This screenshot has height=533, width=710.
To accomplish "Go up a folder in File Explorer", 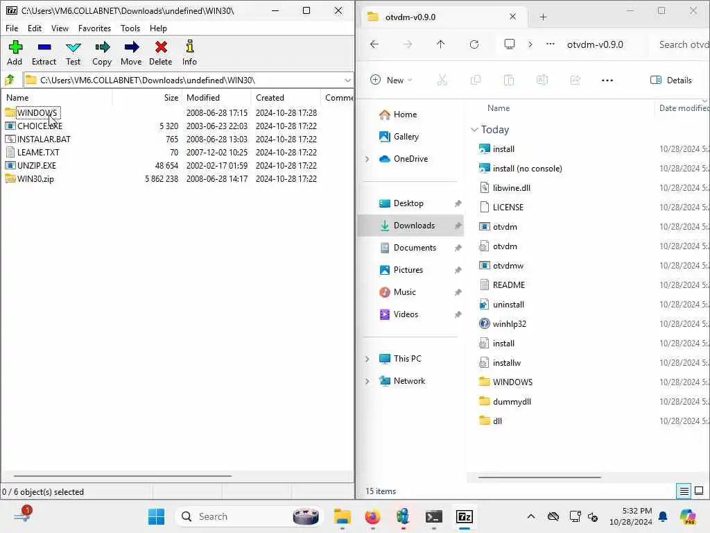I will point(440,44).
